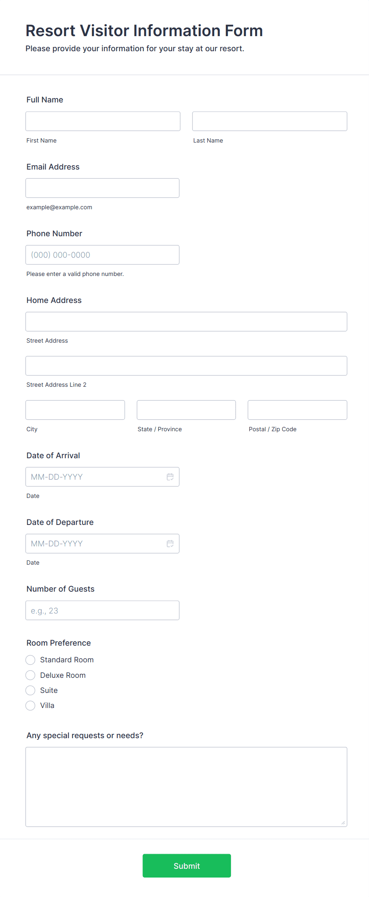Click into the Last Name field
The width and height of the screenshot is (369, 897).
pyautogui.click(x=269, y=121)
